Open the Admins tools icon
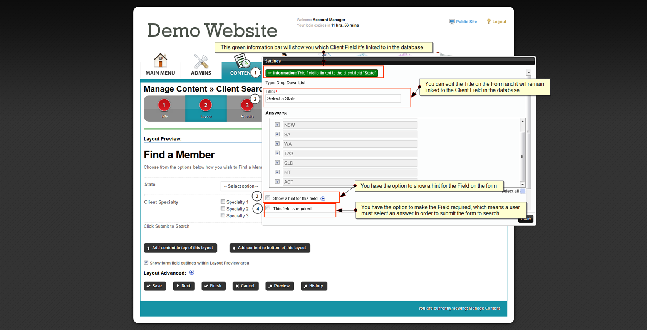Image resolution: width=647 pixels, height=330 pixels. pyautogui.click(x=201, y=61)
